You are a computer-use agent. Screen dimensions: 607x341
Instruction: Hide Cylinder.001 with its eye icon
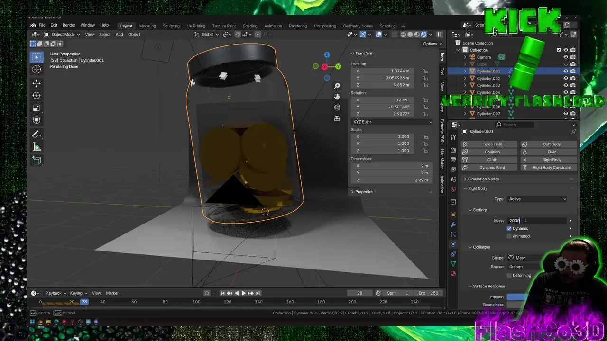tap(566, 71)
